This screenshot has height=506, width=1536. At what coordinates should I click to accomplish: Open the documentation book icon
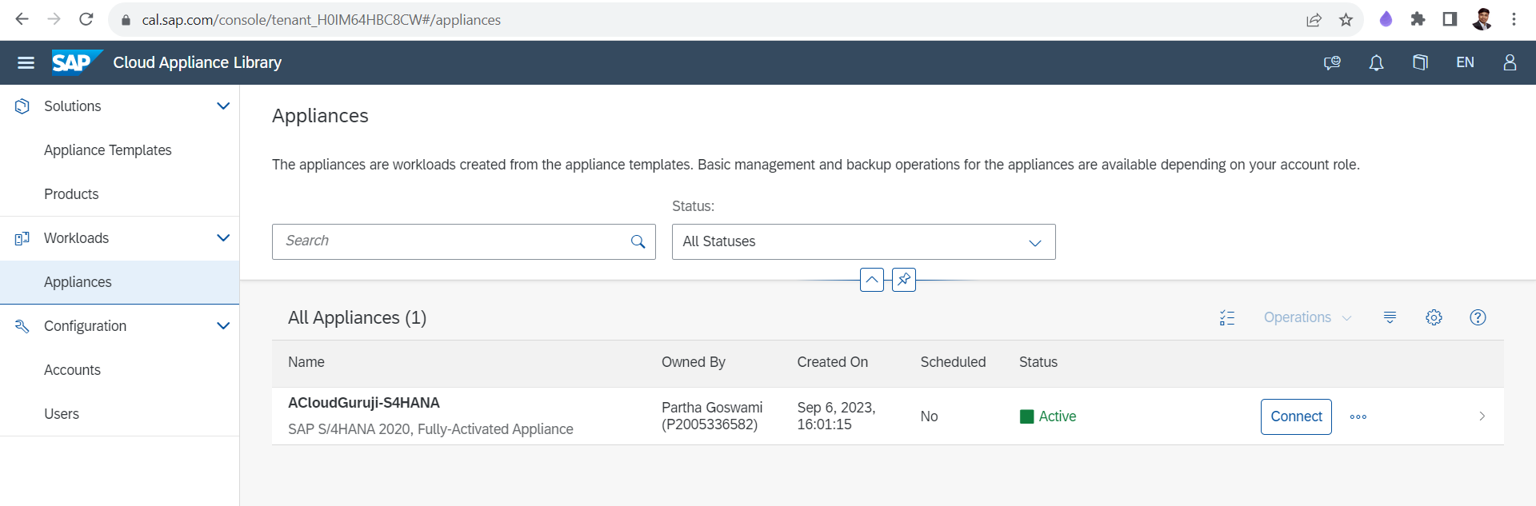click(1420, 62)
